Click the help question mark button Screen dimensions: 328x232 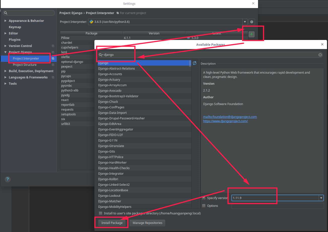[x=8, y=179]
